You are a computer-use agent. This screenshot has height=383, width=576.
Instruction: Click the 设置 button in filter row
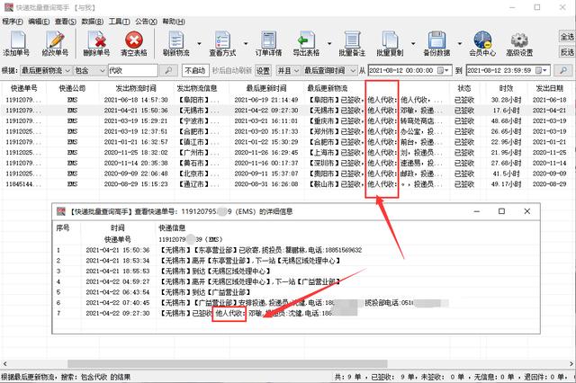263,70
